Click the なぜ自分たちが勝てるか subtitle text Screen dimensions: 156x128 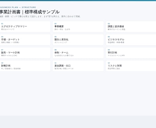tap(64, 56)
